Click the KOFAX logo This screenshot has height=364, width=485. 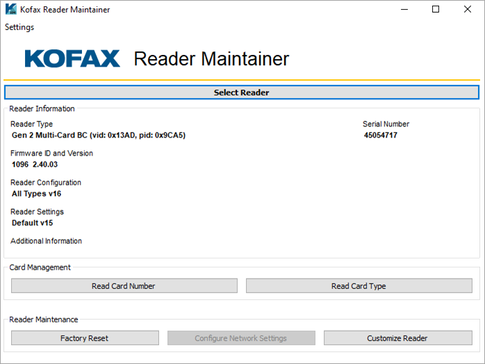72,58
